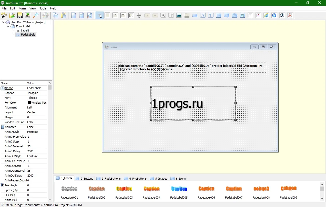
Task: Click the label gallery scroll down arrow
Action: click(322, 198)
